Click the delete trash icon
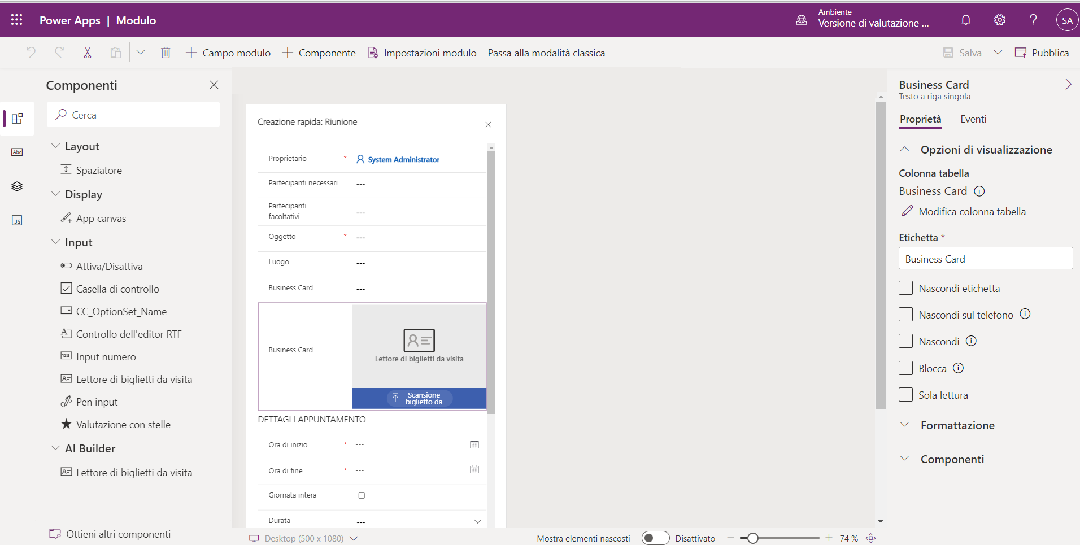The image size is (1080, 545). coord(166,53)
